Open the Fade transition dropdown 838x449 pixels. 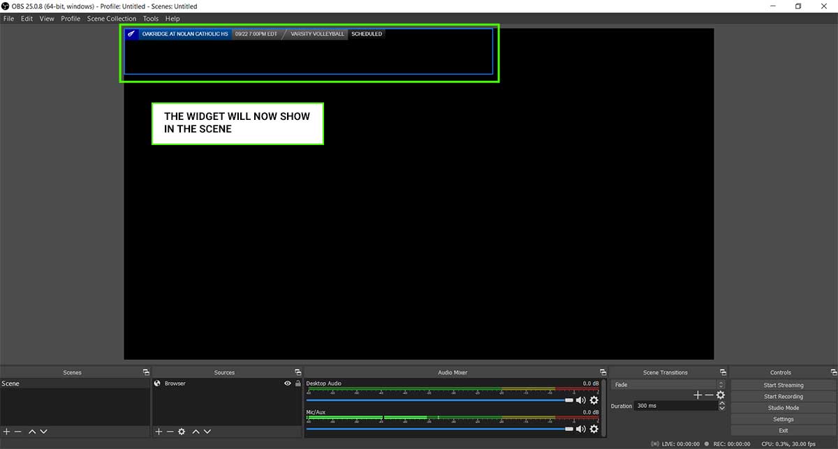tap(668, 385)
